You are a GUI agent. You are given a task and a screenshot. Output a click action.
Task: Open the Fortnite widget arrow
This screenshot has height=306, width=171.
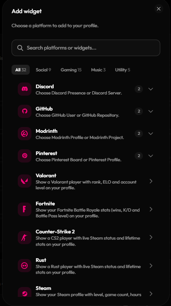[151, 209]
